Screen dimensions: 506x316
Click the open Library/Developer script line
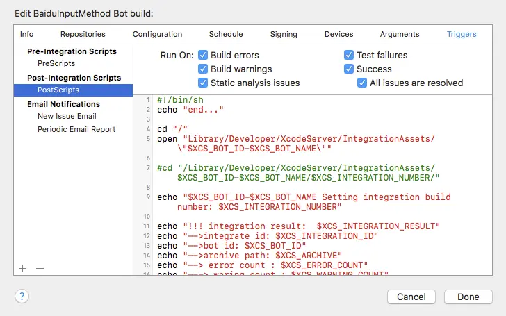coord(296,144)
